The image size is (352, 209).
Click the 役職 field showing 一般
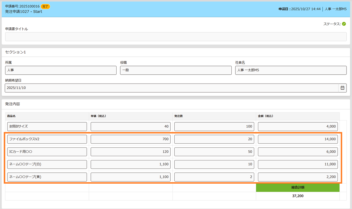(x=176, y=70)
